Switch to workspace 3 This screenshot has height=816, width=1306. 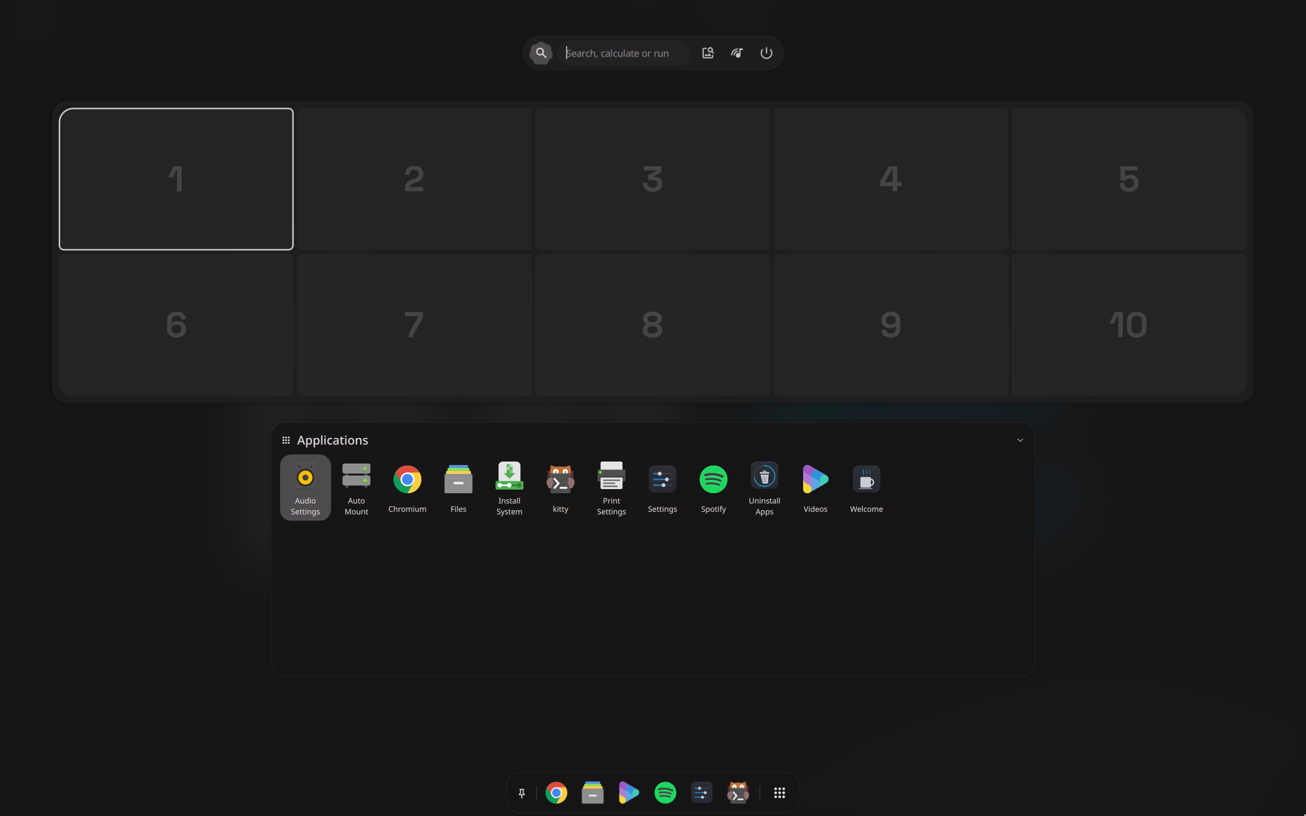(652, 178)
